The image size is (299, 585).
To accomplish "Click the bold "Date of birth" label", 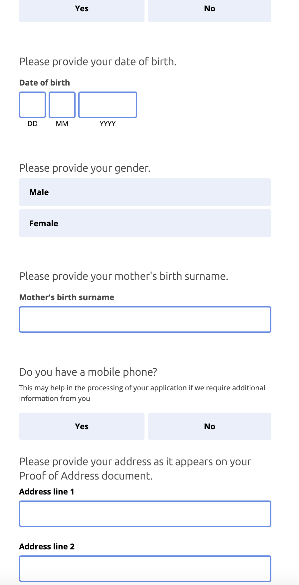I will coord(45,83).
